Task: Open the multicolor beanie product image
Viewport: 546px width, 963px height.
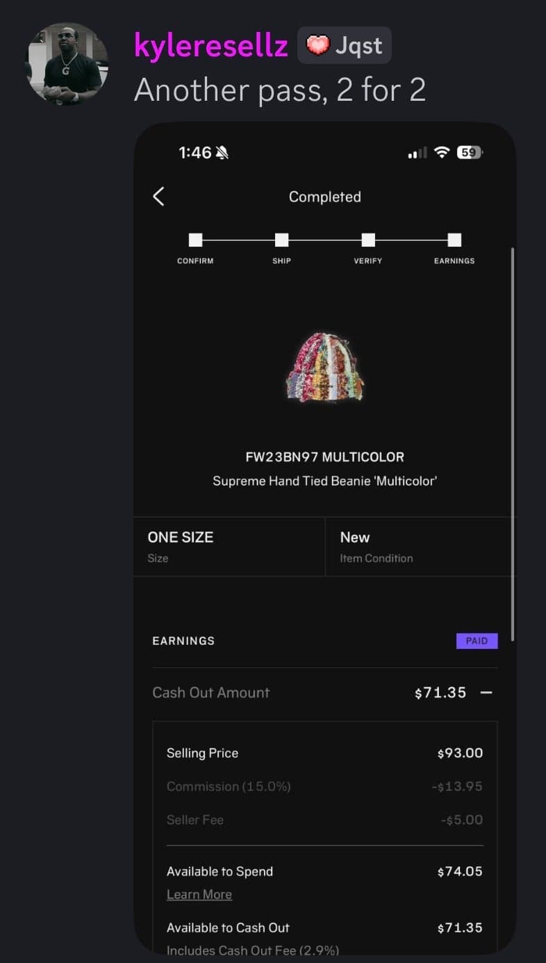Action: tap(325, 366)
